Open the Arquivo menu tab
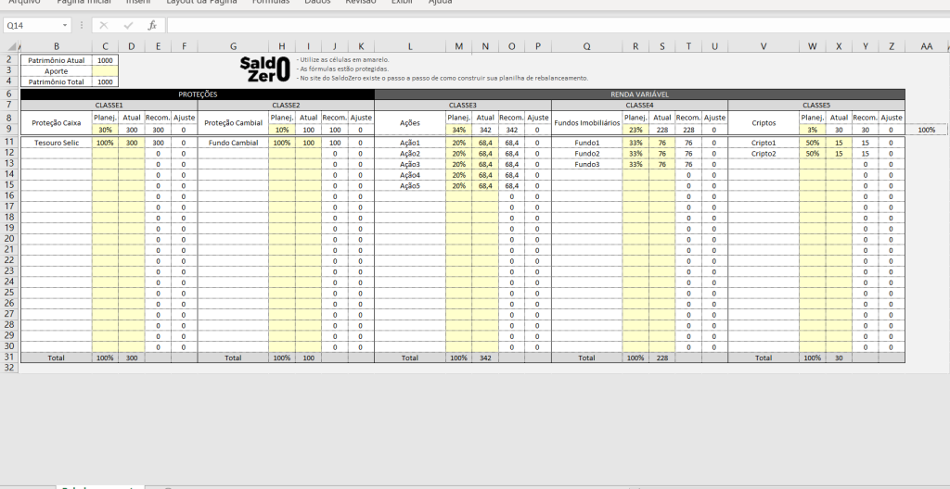The height and width of the screenshot is (489, 950). click(x=24, y=2)
